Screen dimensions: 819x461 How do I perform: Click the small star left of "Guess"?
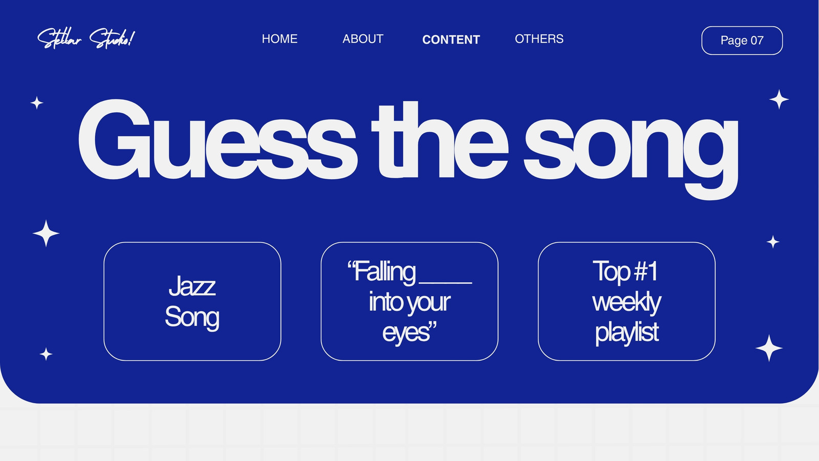[37, 103]
